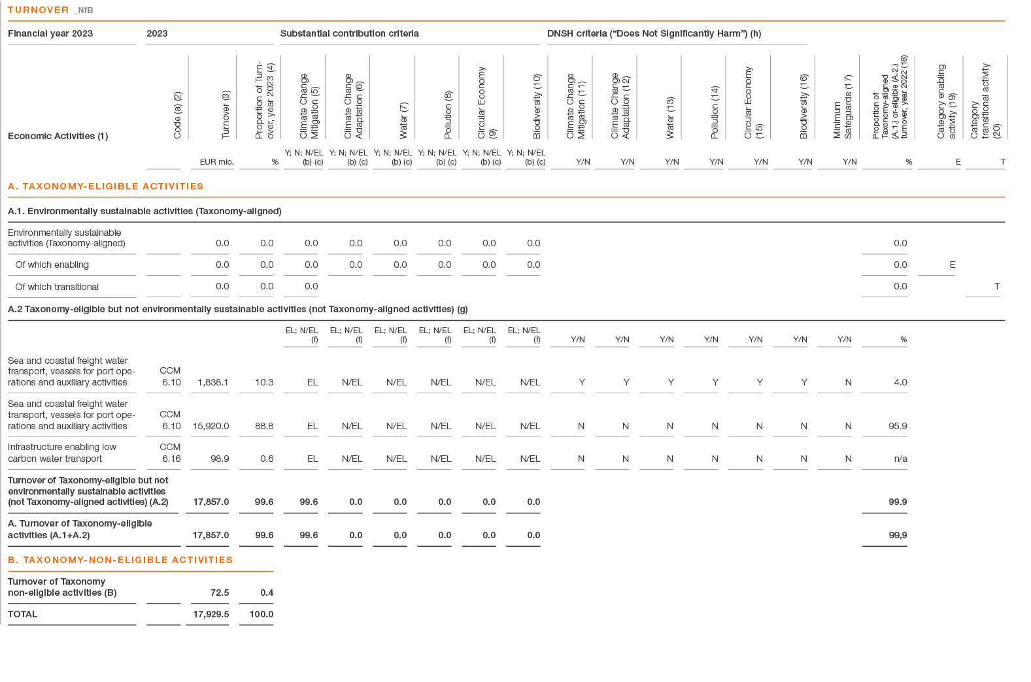Click the rotated 'Code (a) (2)' column header
Screen dimensions: 1031x682
click(x=177, y=115)
